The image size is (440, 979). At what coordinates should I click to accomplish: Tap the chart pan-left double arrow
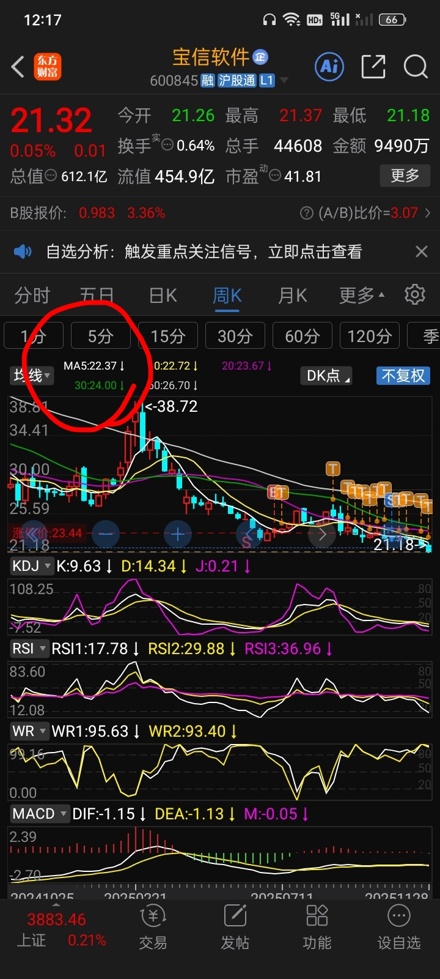tap(33, 534)
